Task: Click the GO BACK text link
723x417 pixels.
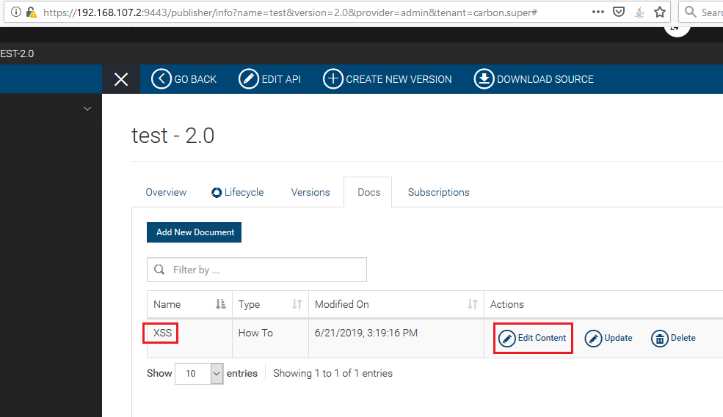Action: [x=195, y=79]
